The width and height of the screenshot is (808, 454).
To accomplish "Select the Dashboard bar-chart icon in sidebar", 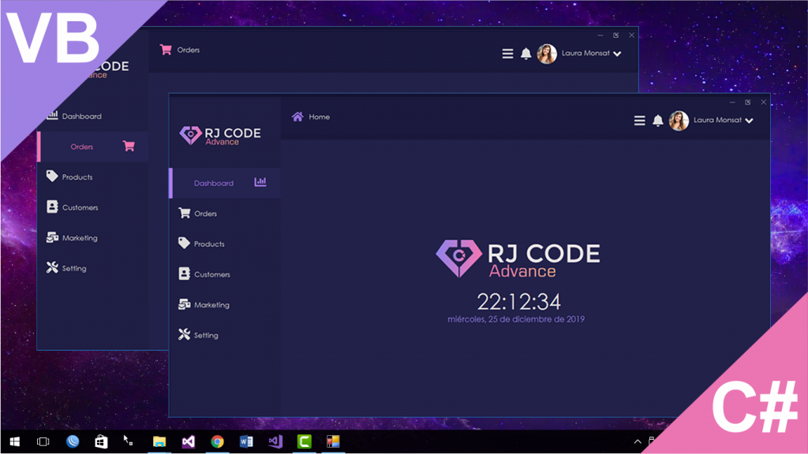I will click(260, 183).
